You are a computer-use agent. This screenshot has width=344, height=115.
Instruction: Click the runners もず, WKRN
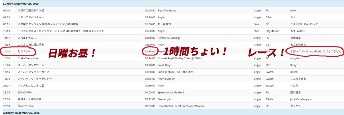(x=297, y=31)
